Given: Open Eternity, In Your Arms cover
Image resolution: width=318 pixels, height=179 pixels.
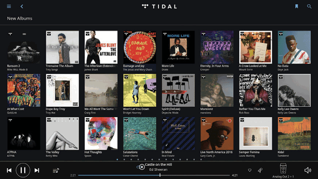Looking at the screenshot, I should click(x=217, y=47).
